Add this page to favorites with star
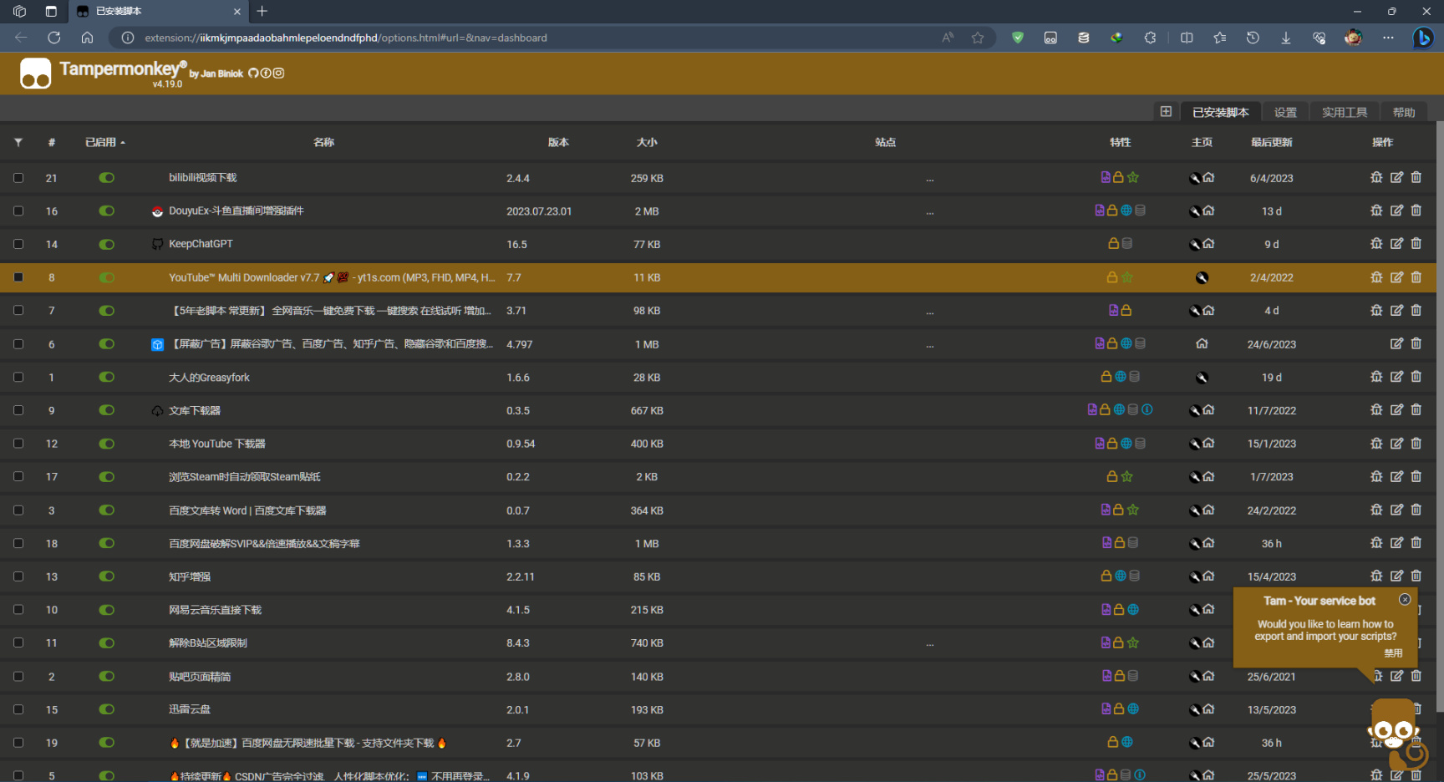This screenshot has width=1444, height=782. [x=978, y=38]
